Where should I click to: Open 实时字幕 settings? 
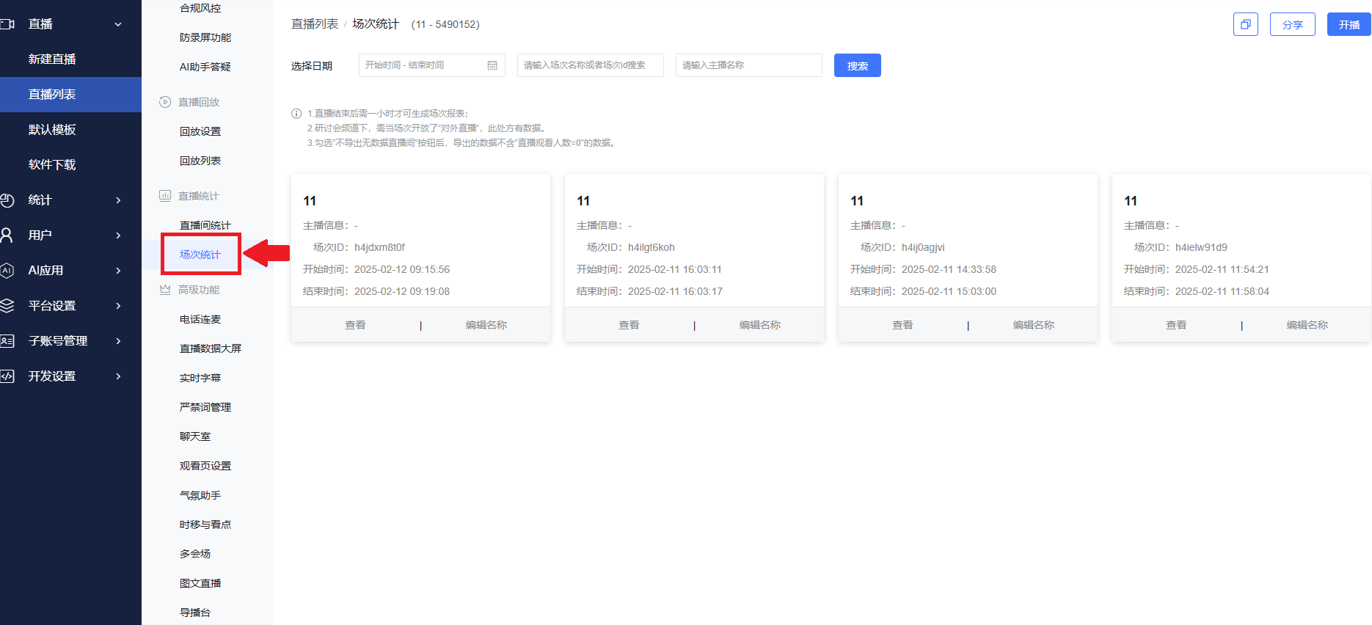[200, 378]
